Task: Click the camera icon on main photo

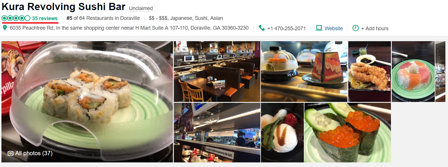Action: click(x=10, y=153)
